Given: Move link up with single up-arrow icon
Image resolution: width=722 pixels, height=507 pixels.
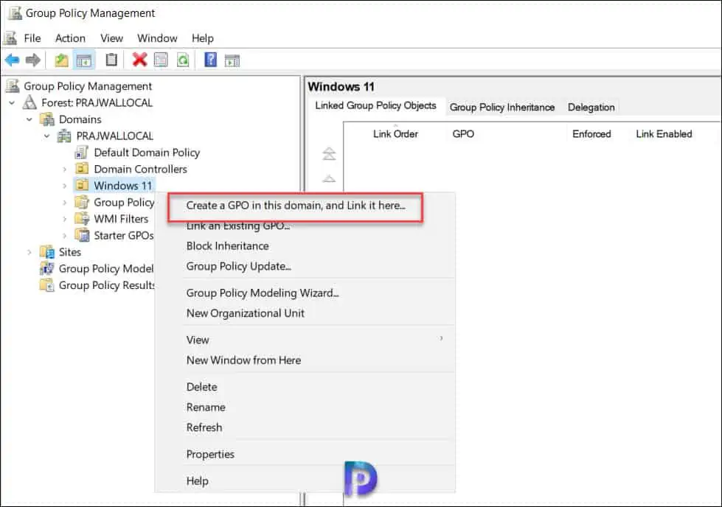Looking at the screenshot, I should click(329, 178).
